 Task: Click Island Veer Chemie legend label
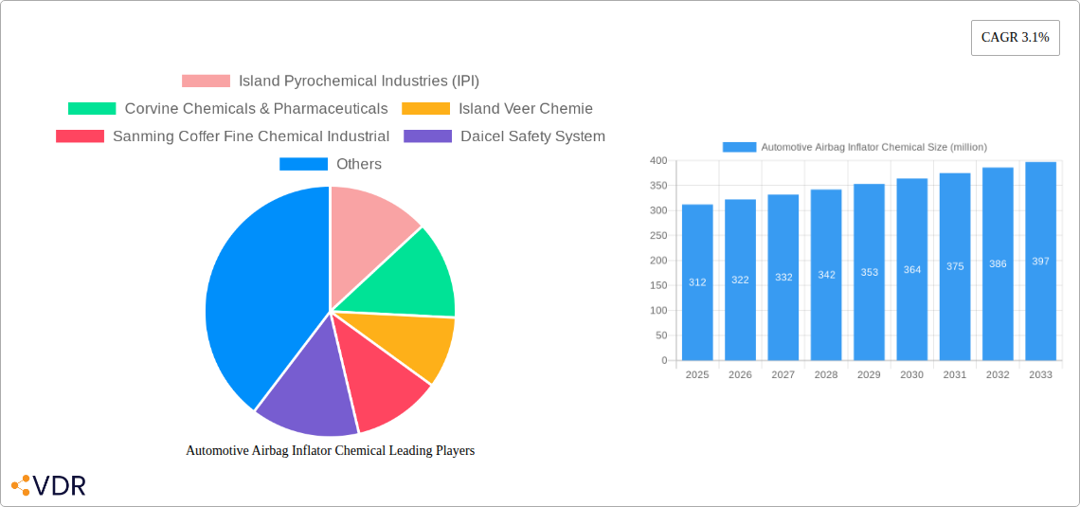pos(526,109)
